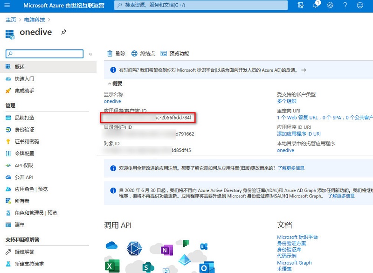
Task: Open 身份验证方案 documentation link
Action: coord(291,243)
